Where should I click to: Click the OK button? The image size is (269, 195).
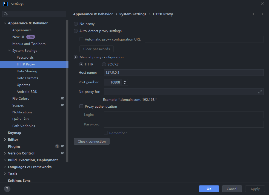[209, 189]
